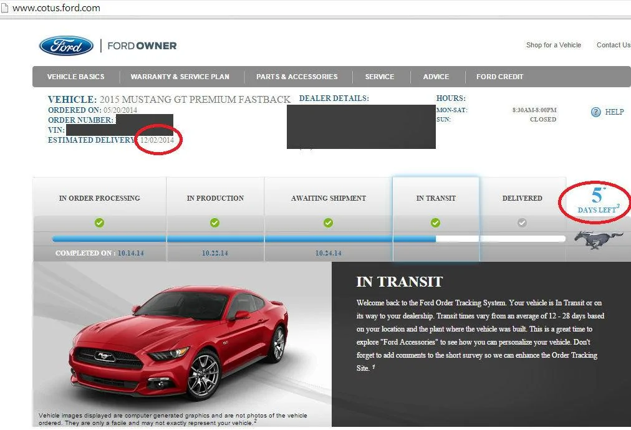The image size is (631, 430).
Task: Click the Contact Us link
Action: tap(614, 45)
